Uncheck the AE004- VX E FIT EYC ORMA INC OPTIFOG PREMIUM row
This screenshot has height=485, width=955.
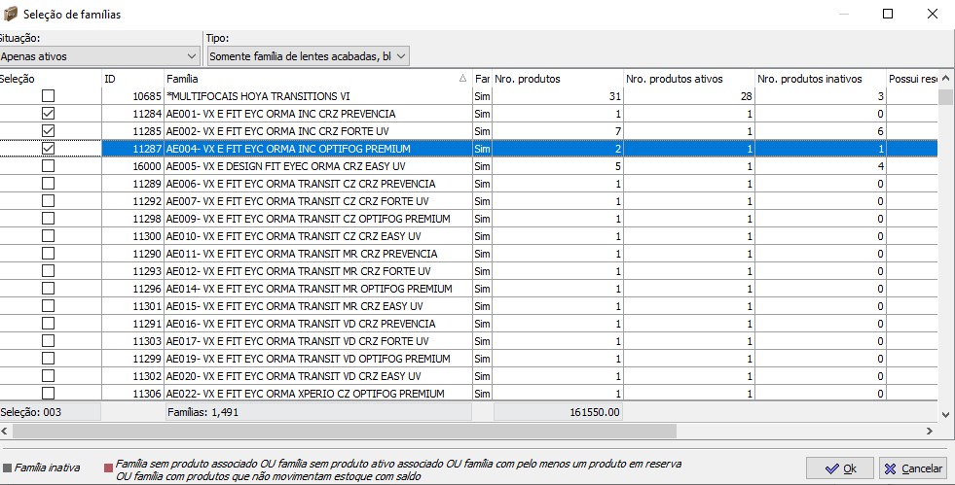(x=48, y=149)
